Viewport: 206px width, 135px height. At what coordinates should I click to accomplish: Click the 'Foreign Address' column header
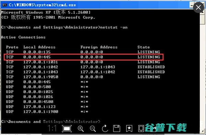tap(99, 47)
